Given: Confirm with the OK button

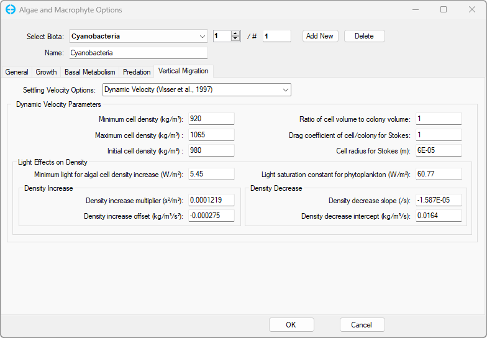Looking at the screenshot, I should click(291, 324).
